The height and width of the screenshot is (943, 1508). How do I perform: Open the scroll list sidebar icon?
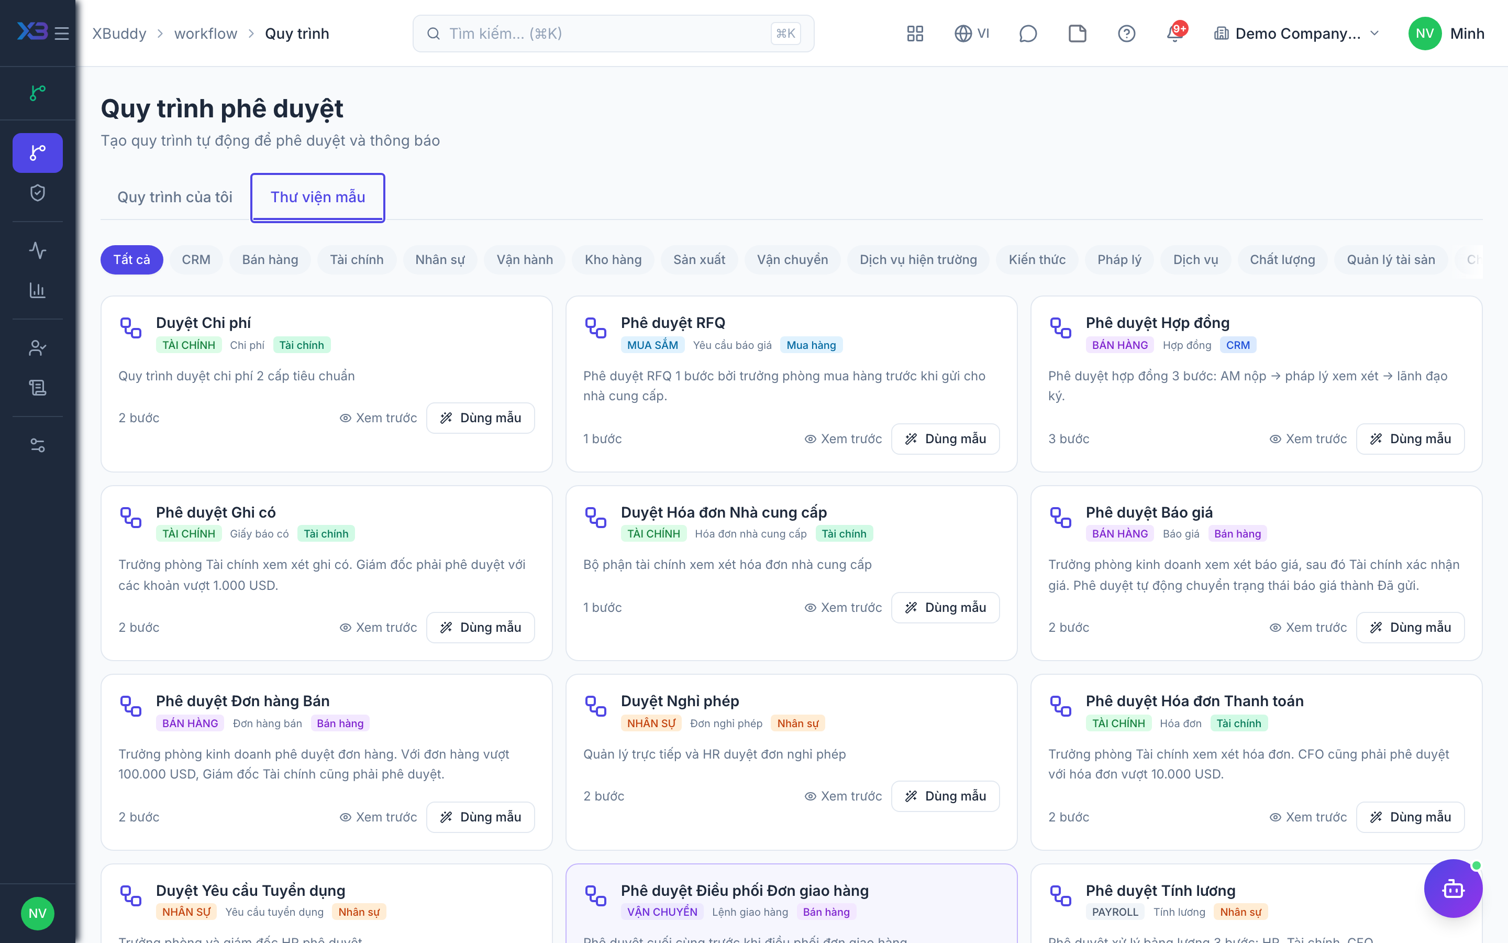tap(37, 387)
